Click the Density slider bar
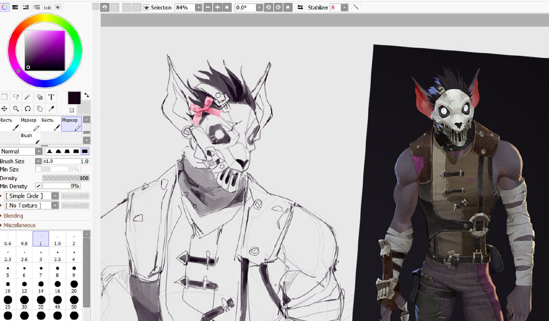Viewport: 549px width, 321px height. click(66, 178)
